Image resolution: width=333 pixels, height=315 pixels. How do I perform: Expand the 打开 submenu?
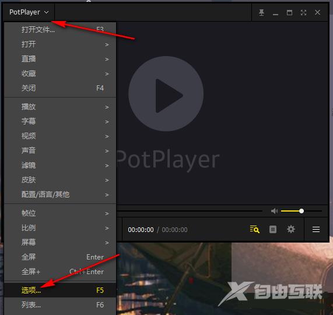point(60,44)
